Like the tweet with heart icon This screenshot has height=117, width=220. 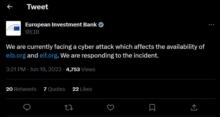[x=110, y=107]
